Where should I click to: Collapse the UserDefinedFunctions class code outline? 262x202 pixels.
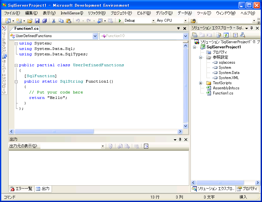tap(16, 65)
